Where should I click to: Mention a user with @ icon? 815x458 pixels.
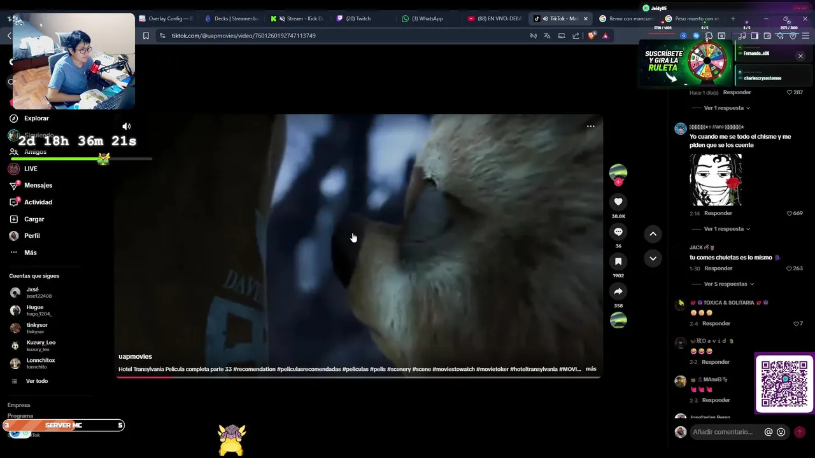pos(769,432)
